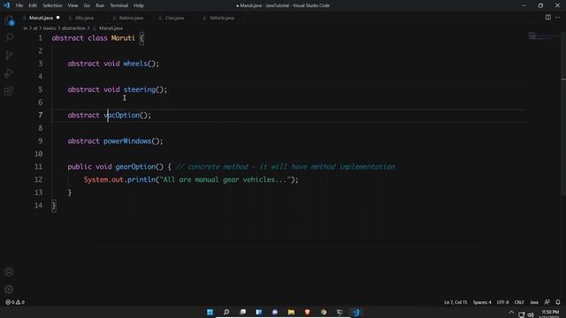Open the Edit menu

point(33,5)
